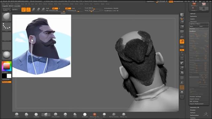
Task: Select the Scale transform icon in top shelf
Action: pyautogui.click(x=38, y=10)
